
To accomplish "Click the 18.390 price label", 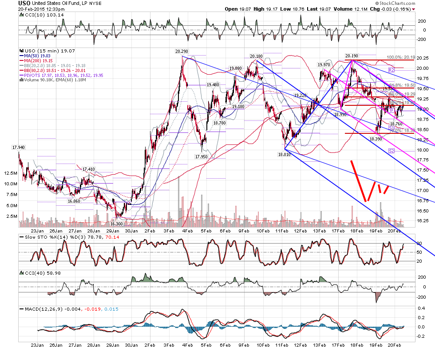I will tap(376, 139).
